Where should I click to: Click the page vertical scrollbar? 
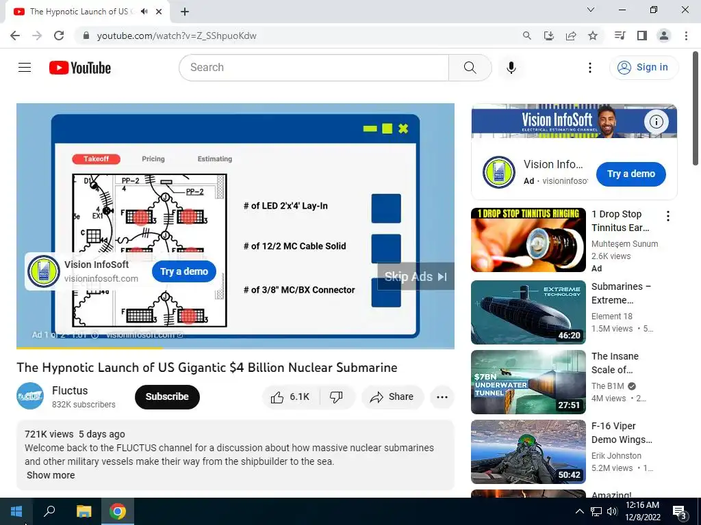pyautogui.click(x=696, y=109)
